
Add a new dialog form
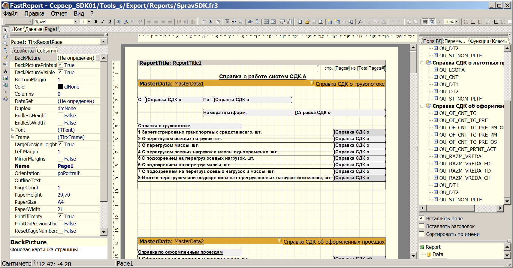coord(337,22)
